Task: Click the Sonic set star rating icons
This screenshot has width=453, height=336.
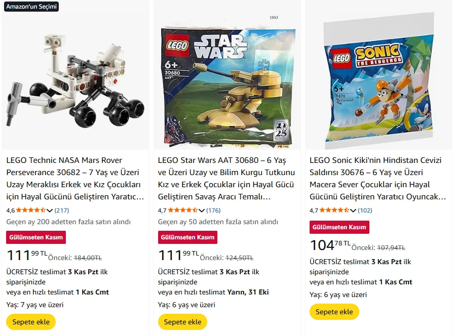Action: pos(334,211)
